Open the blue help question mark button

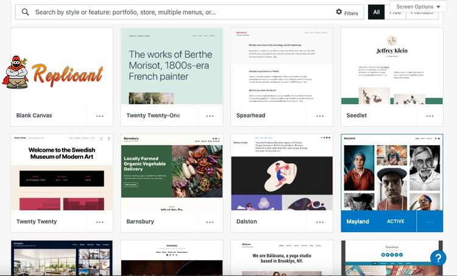click(438, 258)
